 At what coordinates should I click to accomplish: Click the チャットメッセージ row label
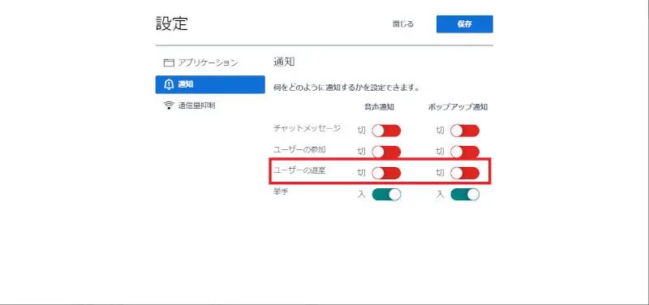tap(307, 128)
